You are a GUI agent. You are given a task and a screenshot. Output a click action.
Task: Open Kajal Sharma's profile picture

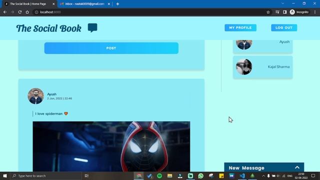pyautogui.click(x=244, y=66)
